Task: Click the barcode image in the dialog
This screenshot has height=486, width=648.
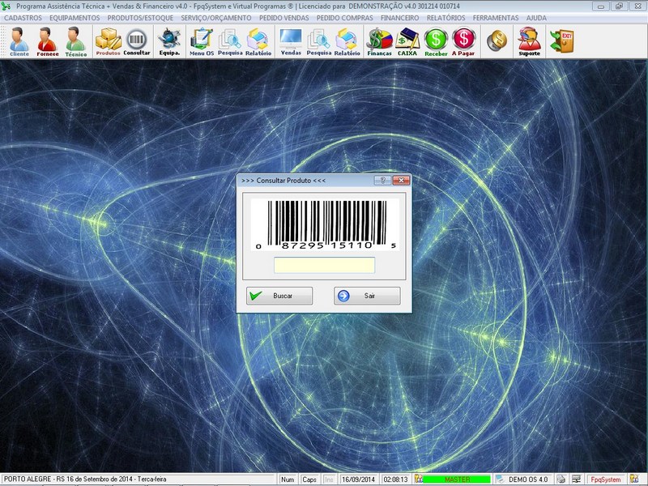Action: point(325,224)
